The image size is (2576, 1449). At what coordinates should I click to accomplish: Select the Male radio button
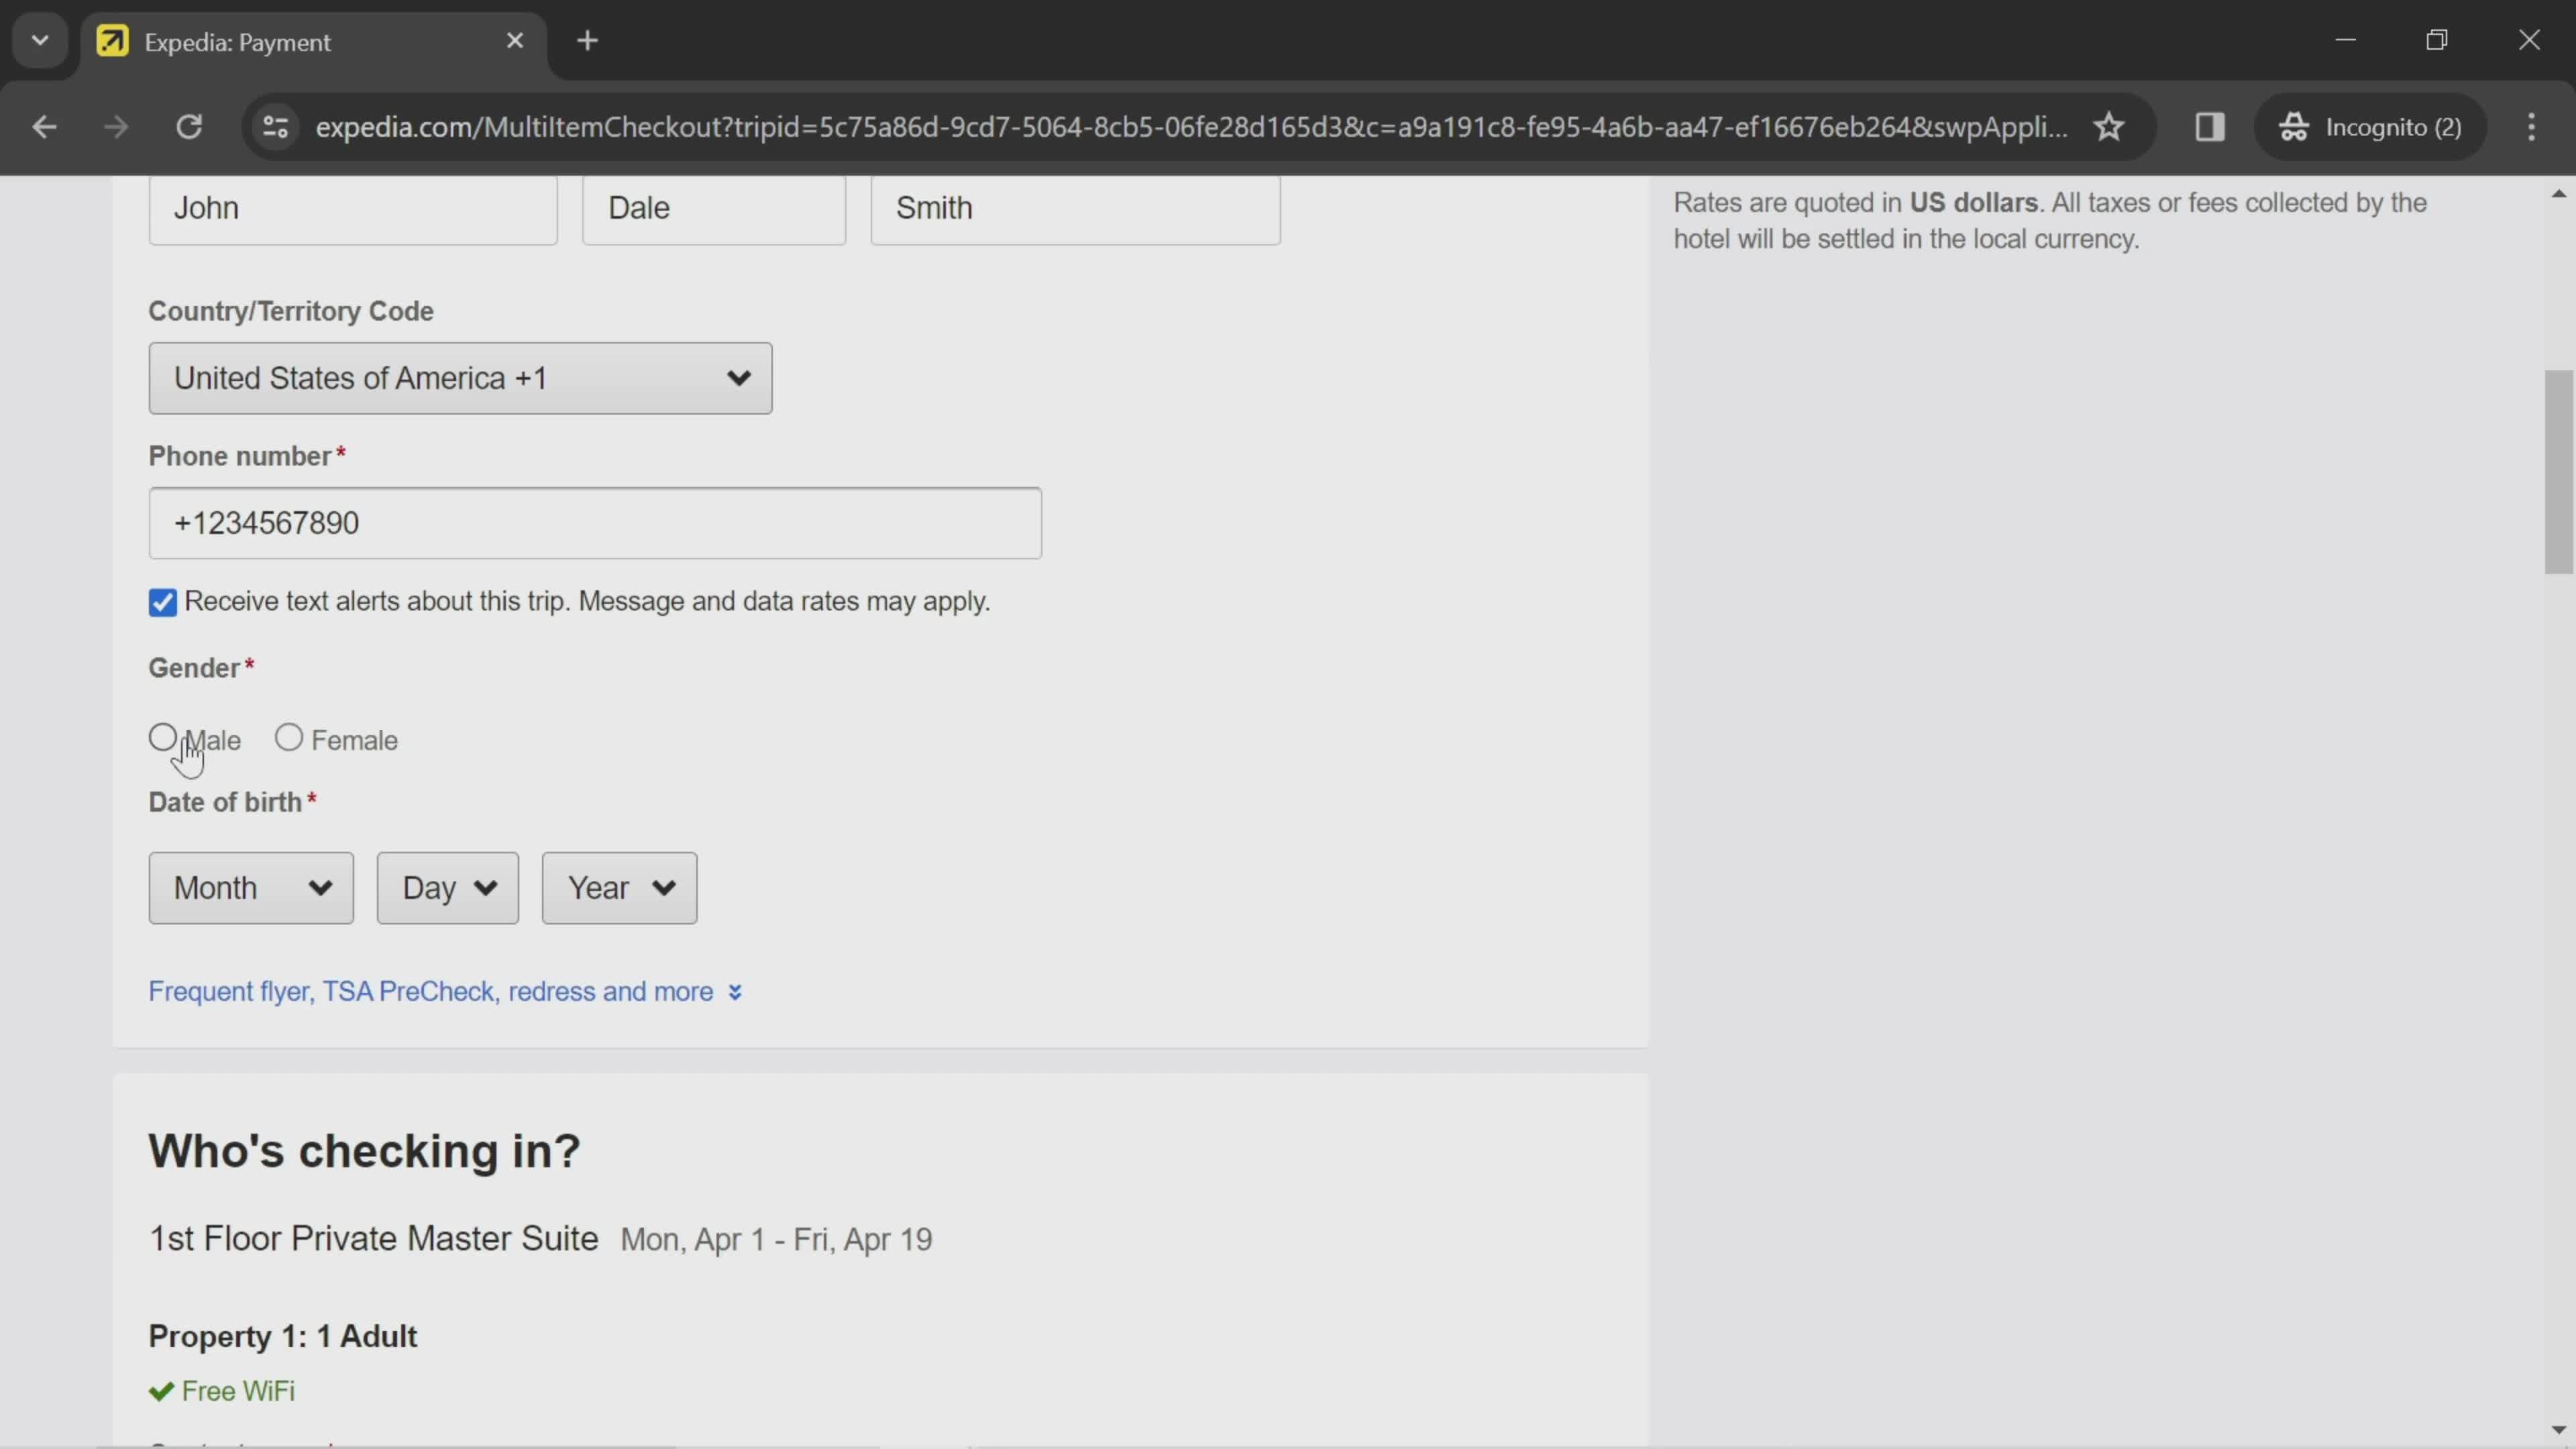pyautogui.click(x=161, y=738)
